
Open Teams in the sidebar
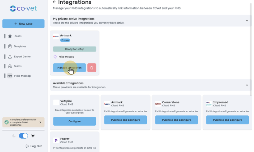(x=18, y=66)
